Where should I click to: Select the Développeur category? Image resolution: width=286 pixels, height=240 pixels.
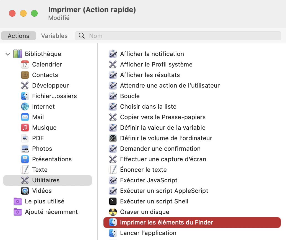[x=50, y=86]
